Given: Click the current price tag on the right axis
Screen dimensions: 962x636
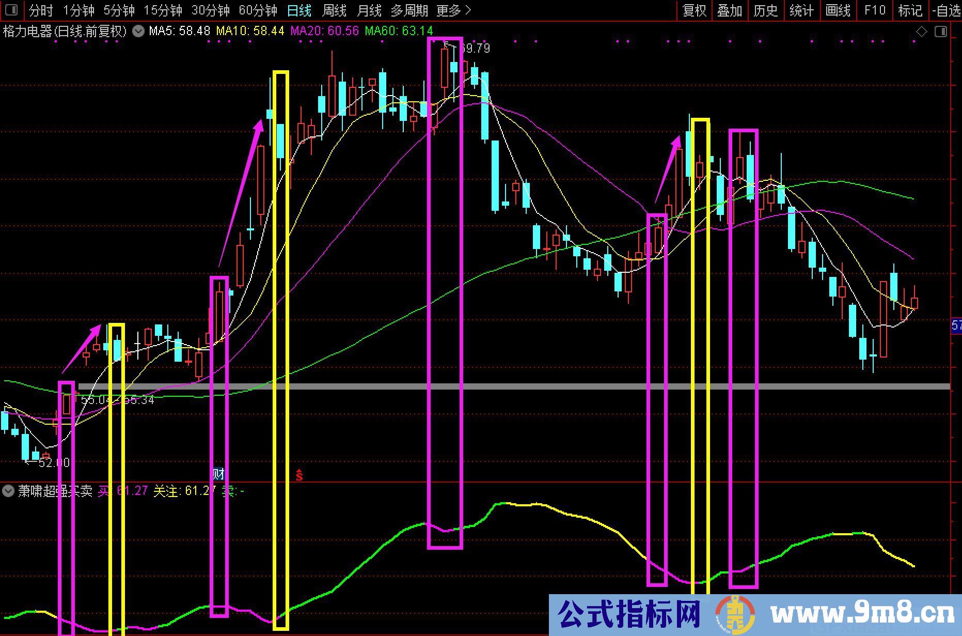Looking at the screenshot, I should pos(957,325).
